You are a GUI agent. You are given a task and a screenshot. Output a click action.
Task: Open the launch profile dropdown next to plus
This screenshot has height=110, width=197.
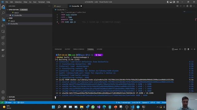pos(182,49)
